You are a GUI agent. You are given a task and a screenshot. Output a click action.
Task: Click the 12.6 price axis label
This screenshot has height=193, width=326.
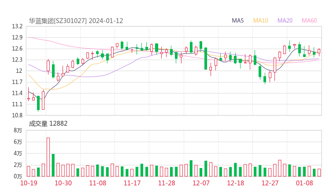click(17, 49)
